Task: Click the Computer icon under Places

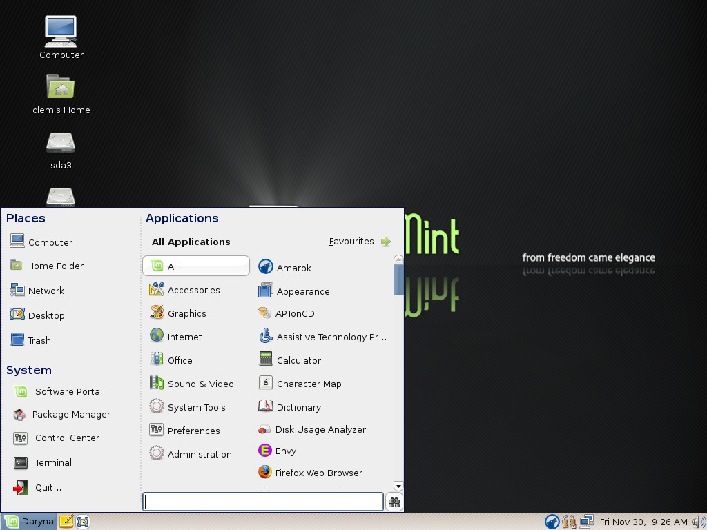Action: click(x=17, y=241)
